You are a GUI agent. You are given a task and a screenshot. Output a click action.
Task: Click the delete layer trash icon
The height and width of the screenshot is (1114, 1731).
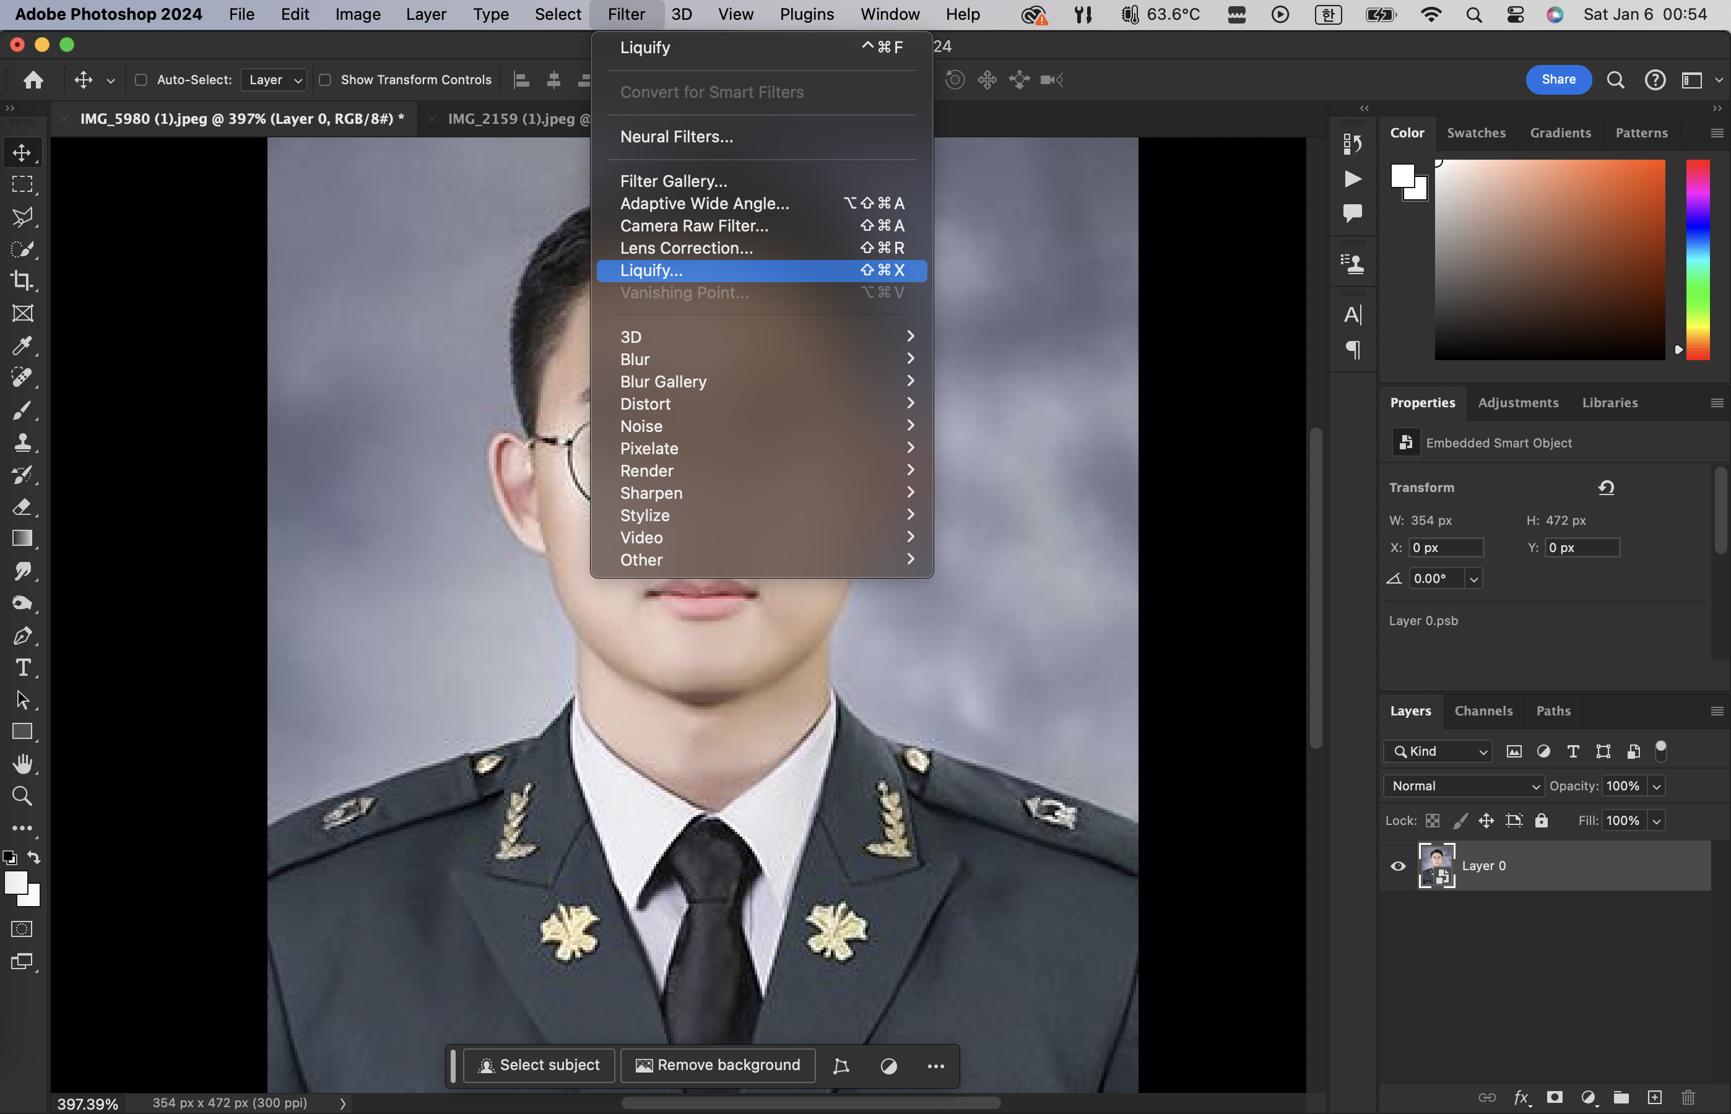click(1688, 1097)
